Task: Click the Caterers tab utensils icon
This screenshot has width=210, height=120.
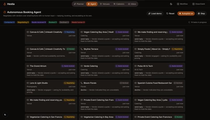Action: pyautogui.click(x=114, y=4)
